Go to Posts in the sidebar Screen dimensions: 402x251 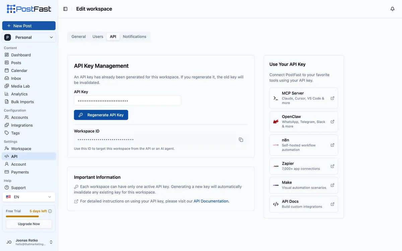coord(29,63)
